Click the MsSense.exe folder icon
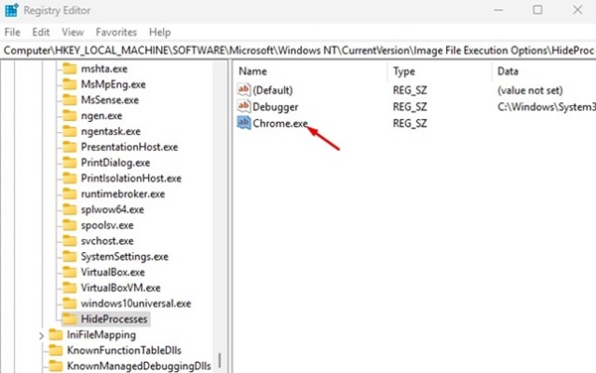 point(70,100)
